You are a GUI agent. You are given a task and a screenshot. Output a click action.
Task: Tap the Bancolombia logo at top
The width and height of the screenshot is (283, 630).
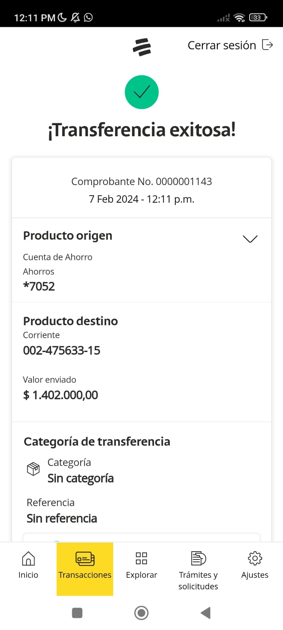[141, 47]
